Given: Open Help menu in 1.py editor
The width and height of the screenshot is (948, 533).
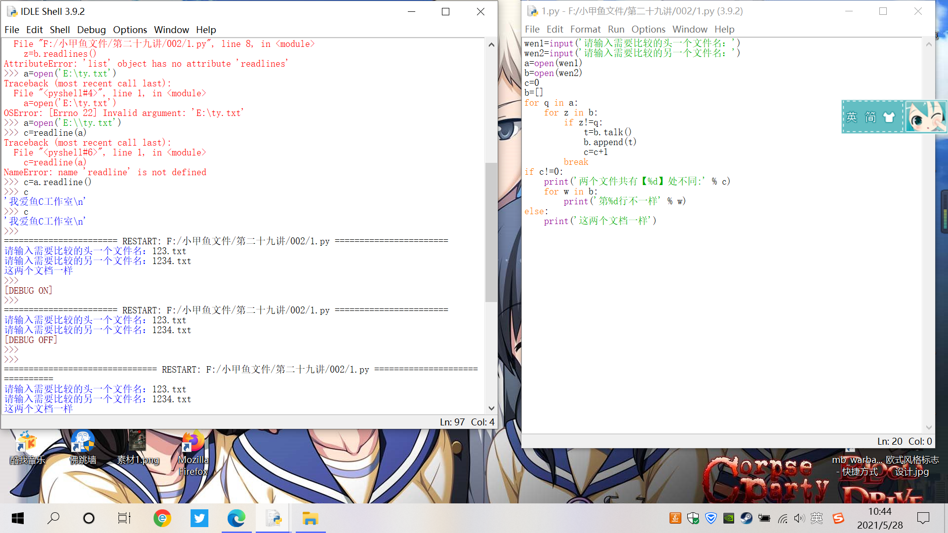Looking at the screenshot, I should click(x=724, y=29).
